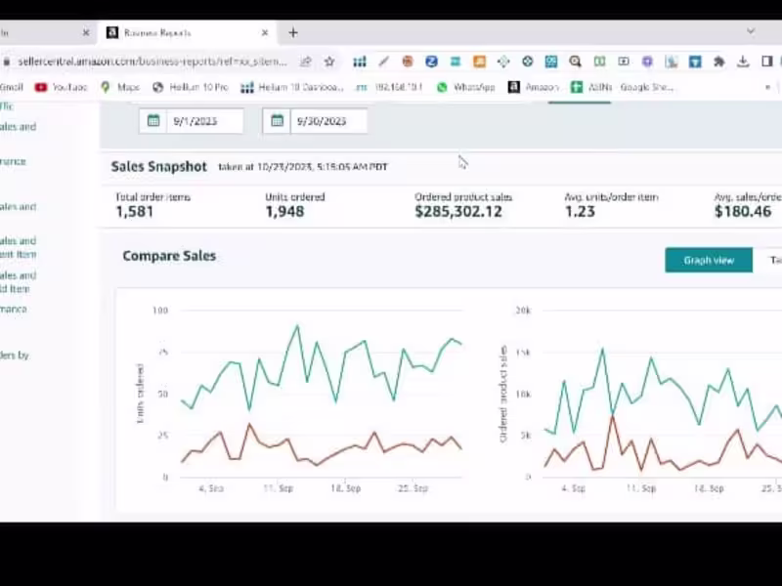Open the WhatsApp bookmark
The height and width of the screenshot is (586, 782).
pos(465,87)
